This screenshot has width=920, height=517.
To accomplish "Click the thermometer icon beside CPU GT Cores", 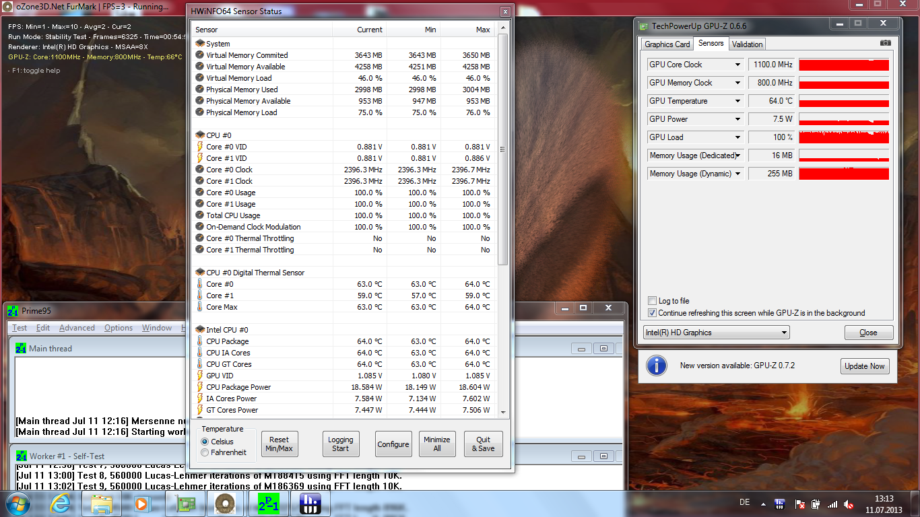I will click(x=200, y=364).
